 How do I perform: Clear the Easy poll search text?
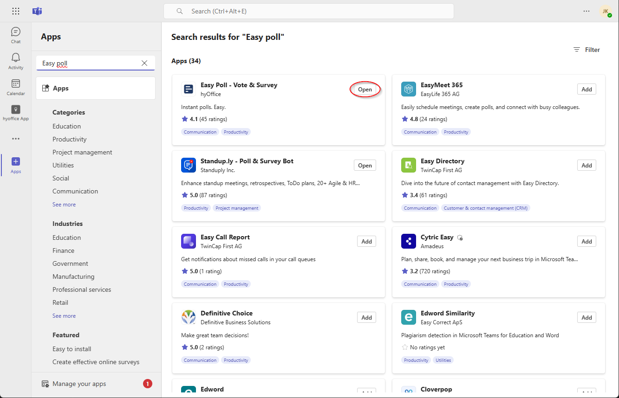tap(144, 63)
